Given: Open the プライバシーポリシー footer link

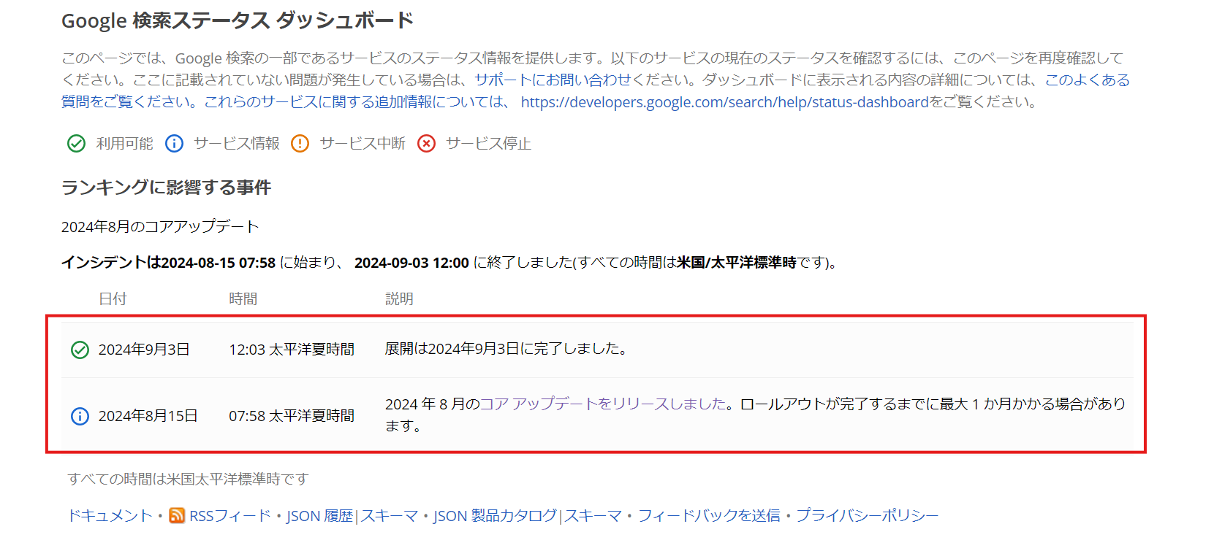Looking at the screenshot, I should click(x=867, y=516).
